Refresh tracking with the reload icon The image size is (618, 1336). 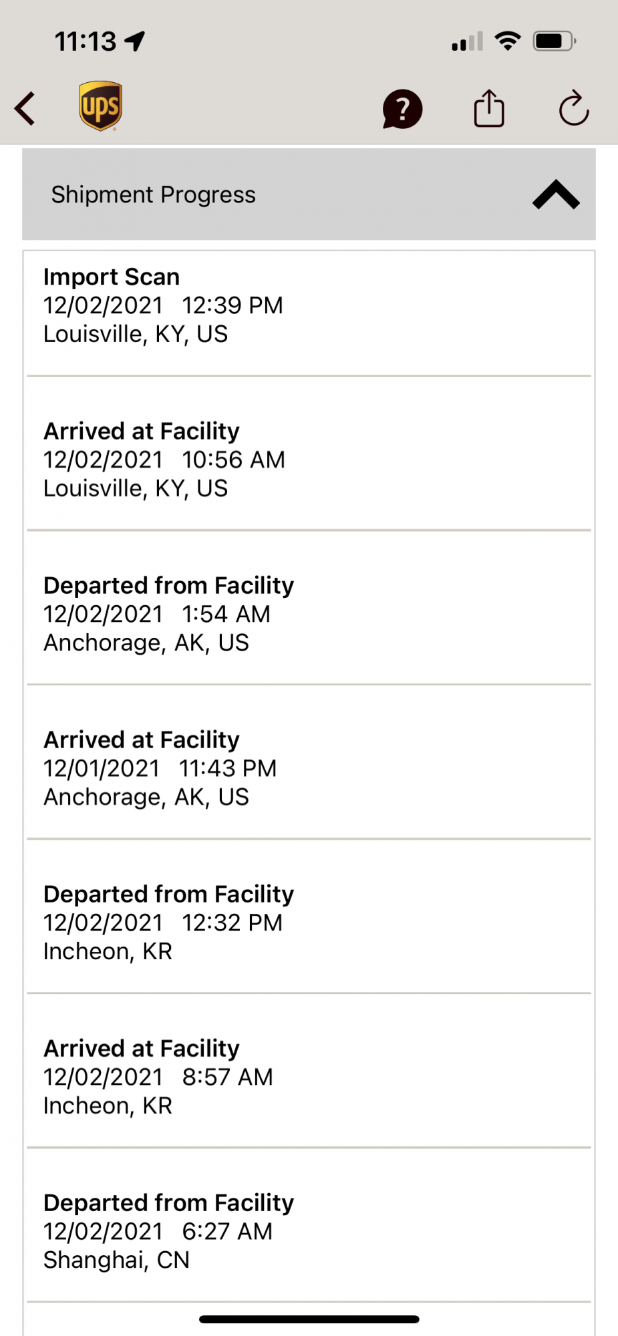(574, 108)
